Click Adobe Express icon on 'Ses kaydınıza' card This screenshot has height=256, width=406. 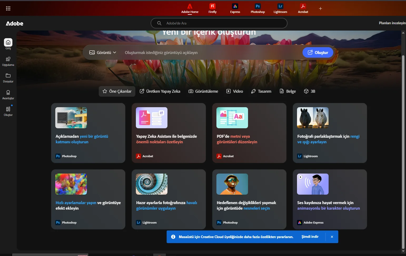(x=300, y=223)
